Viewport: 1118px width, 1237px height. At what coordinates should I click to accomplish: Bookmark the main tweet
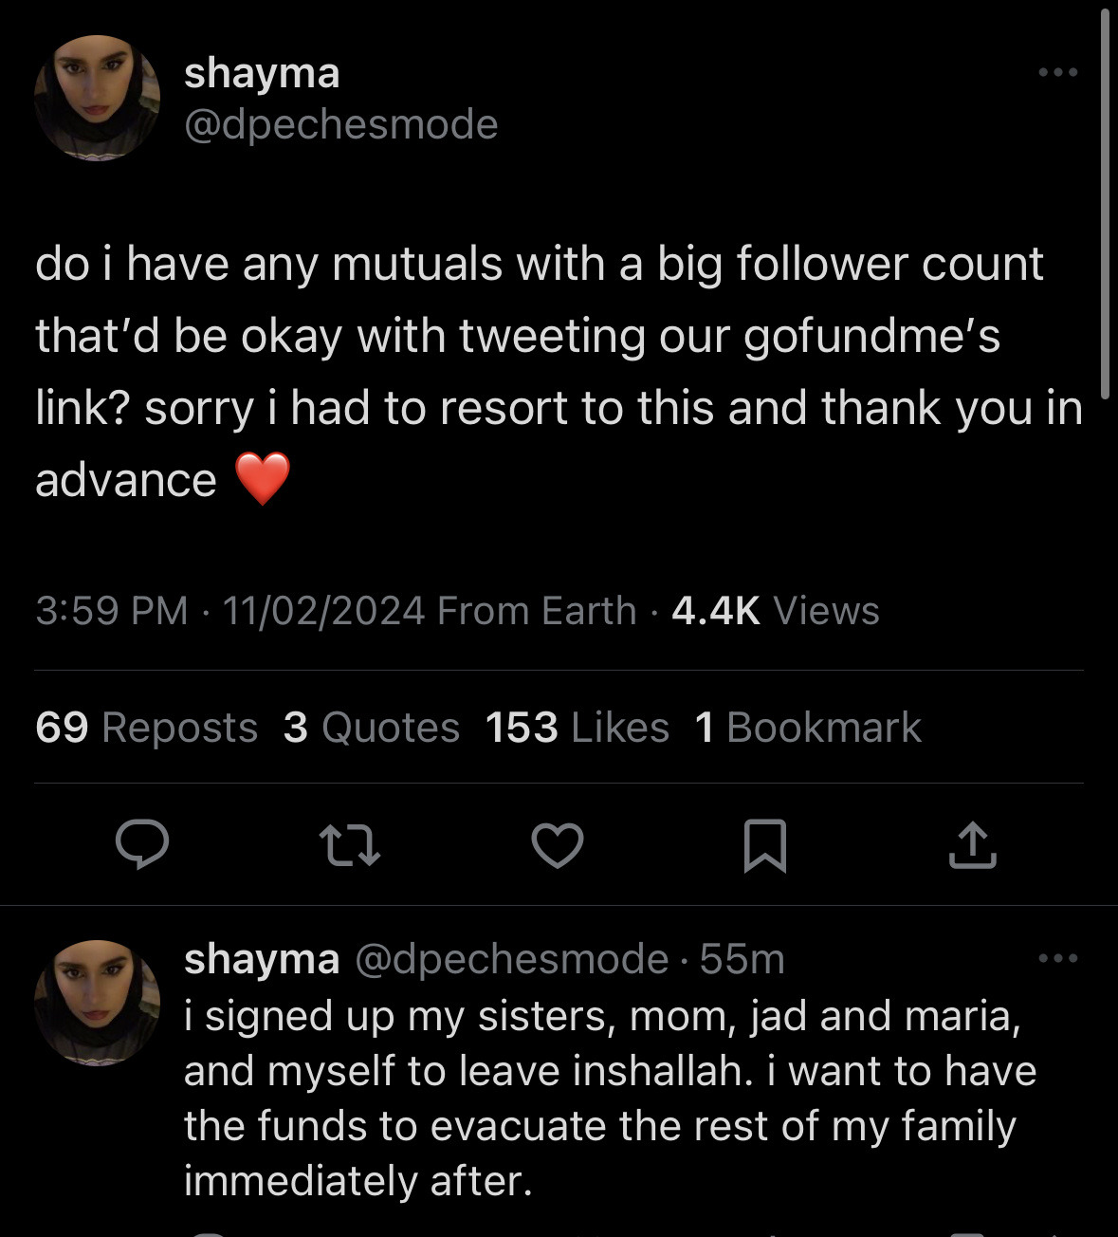[x=764, y=844]
